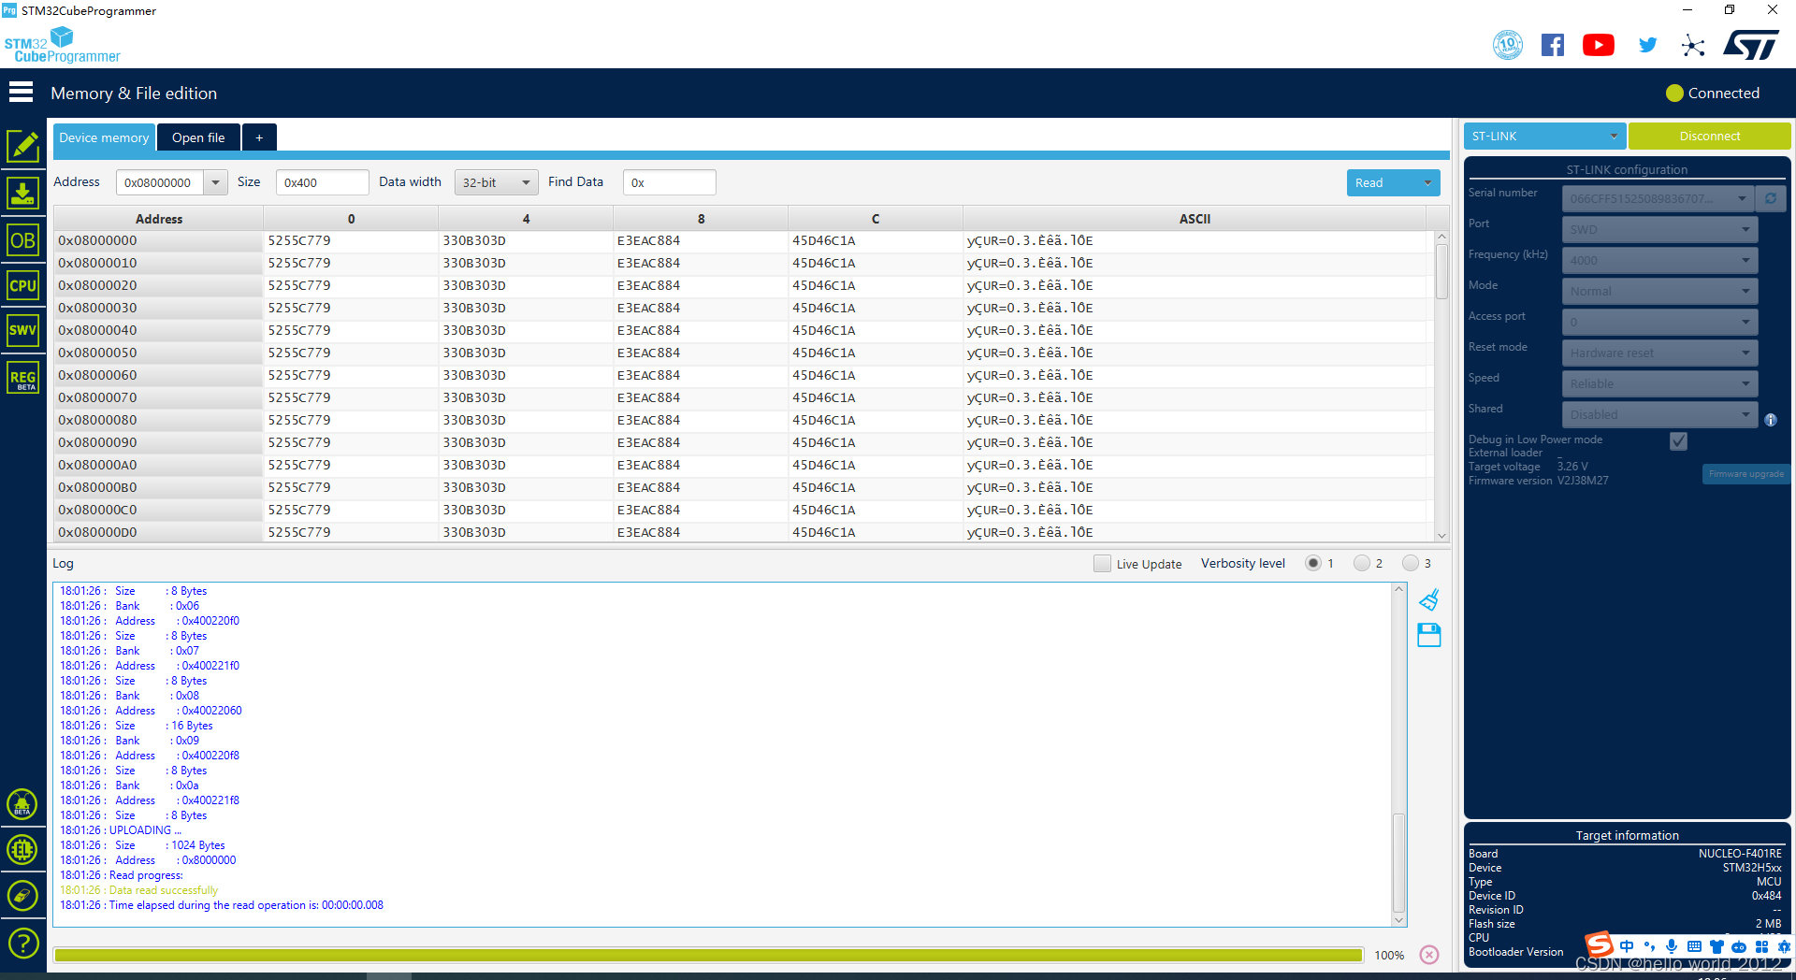Screen dimensions: 1796x980
Task: Click the Connected status indicator
Action: click(x=1713, y=93)
